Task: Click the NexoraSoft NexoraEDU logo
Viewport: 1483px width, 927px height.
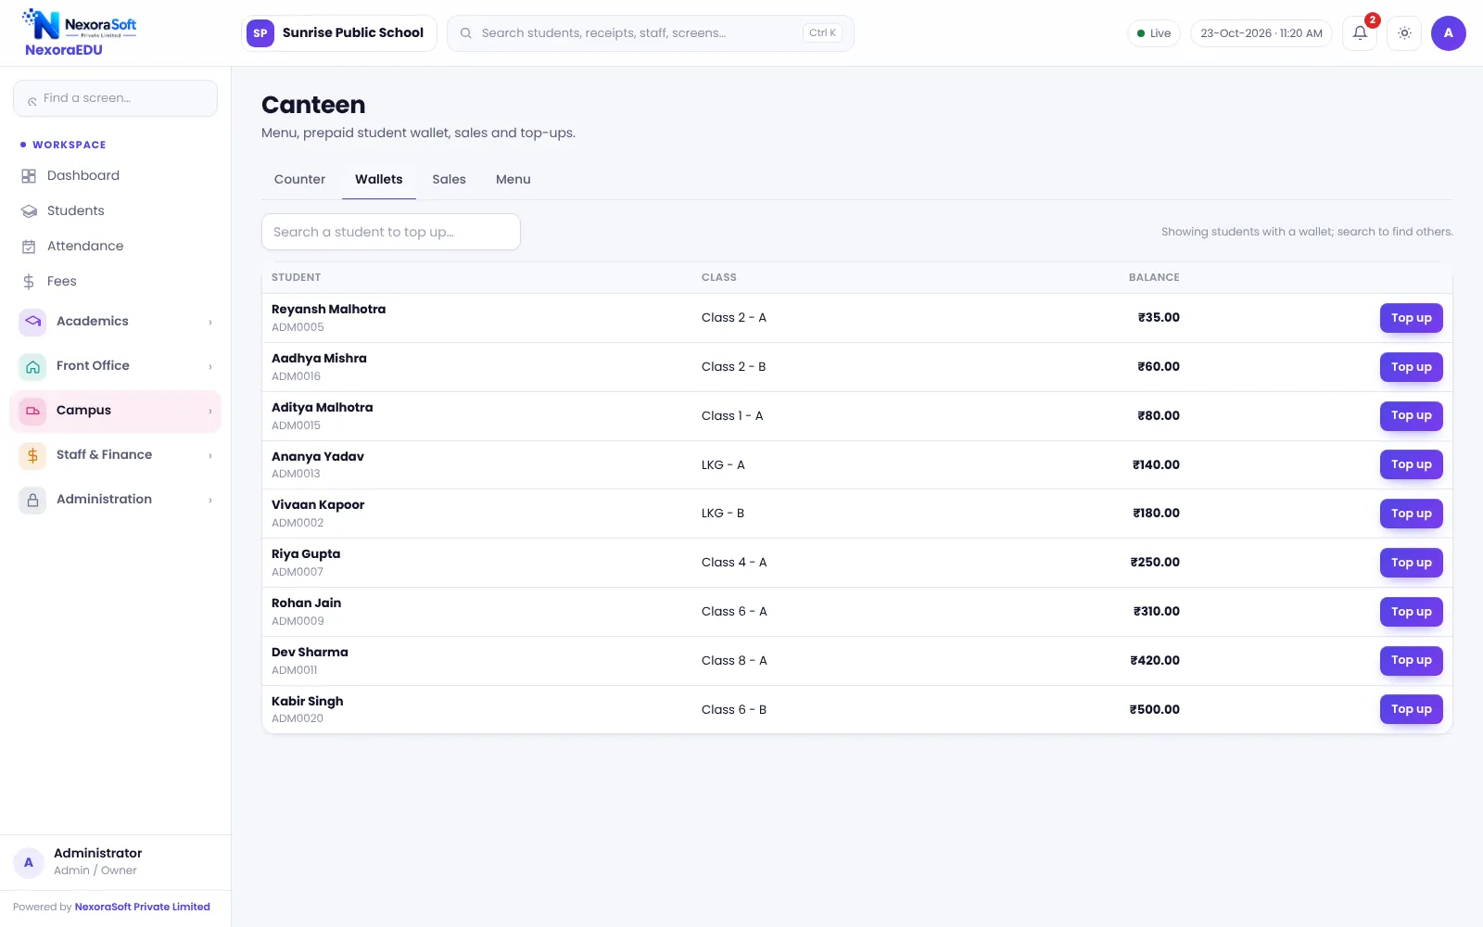Action: click(79, 33)
